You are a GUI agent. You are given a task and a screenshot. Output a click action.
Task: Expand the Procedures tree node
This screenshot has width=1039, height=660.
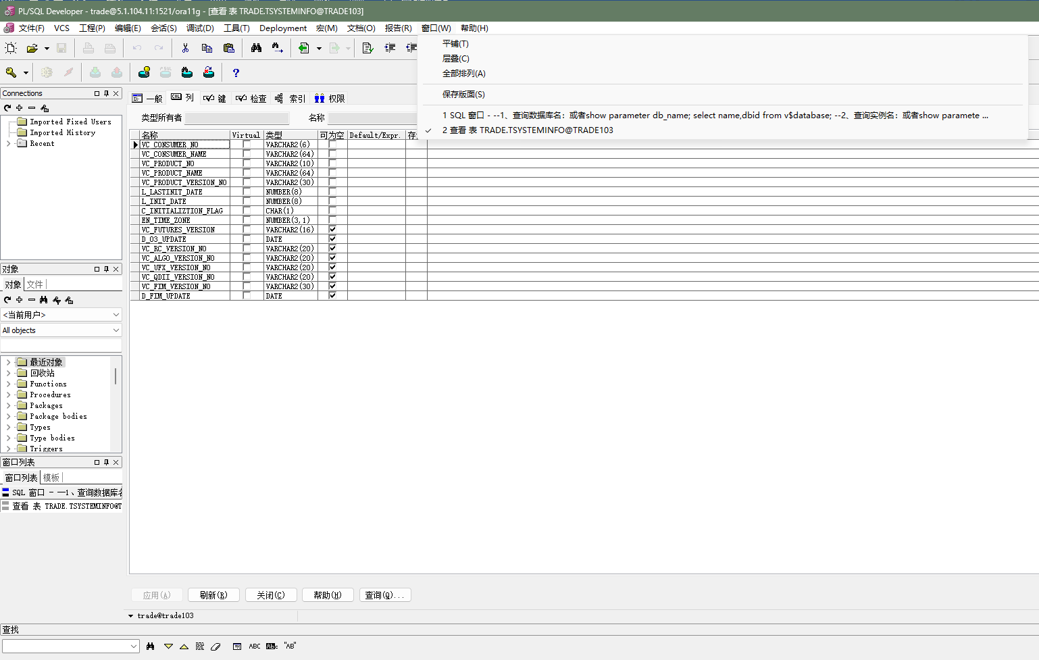coord(8,395)
